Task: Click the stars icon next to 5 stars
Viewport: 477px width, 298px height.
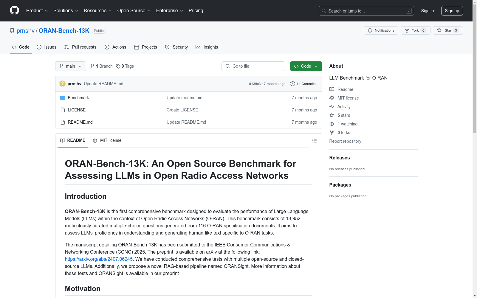Action: (332, 115)
